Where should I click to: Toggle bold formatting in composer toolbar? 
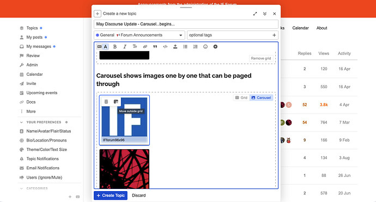click(115, 47)
